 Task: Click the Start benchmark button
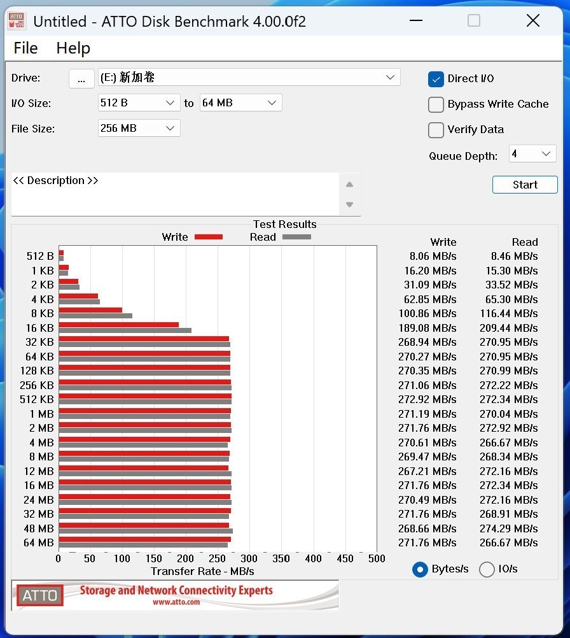point(525,185)
